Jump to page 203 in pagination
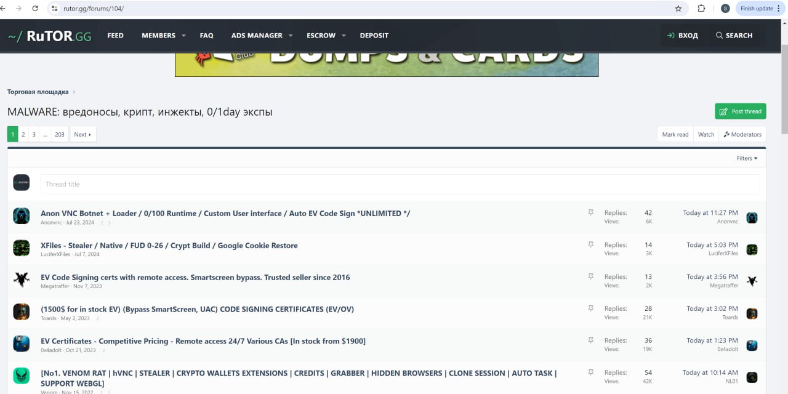Screen dimensions: 788x394 pos(60,134)
